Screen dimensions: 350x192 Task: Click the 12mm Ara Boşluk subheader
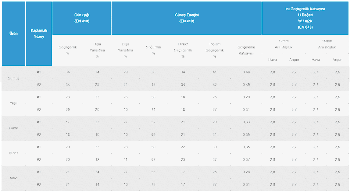tap(284, 44)
